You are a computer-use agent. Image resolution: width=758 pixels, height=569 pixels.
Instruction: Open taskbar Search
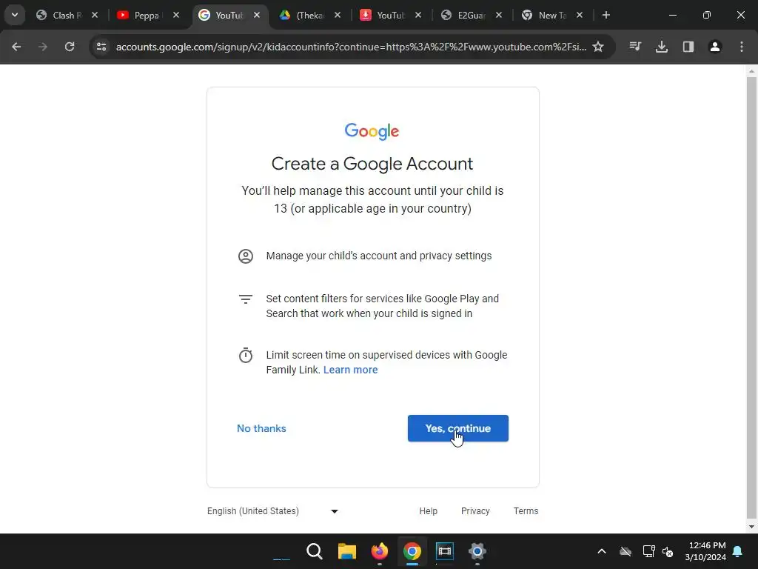coord(314,551)
